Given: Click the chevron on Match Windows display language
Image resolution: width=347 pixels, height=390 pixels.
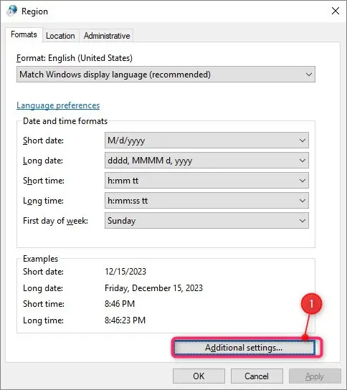Looking at the screenshot, I should (309, 75).
